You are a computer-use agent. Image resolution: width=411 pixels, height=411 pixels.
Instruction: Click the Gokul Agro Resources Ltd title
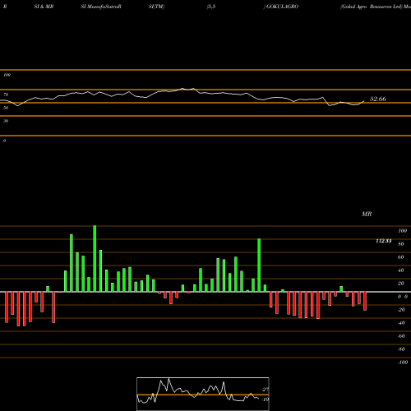pos(371,7)
